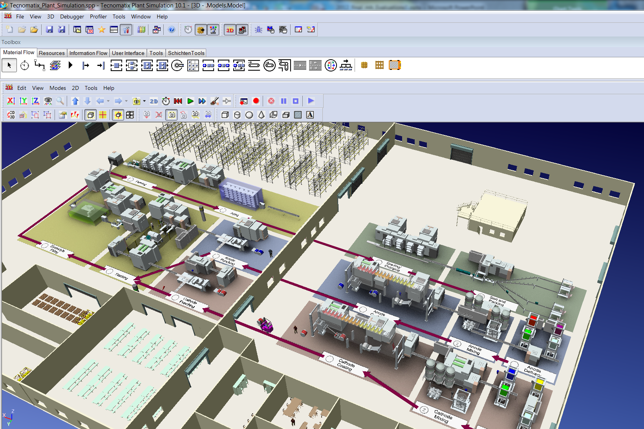This screenshot has height=429, width=644.
Task: Reset the simulation with the red rewind button
Action: point(178,101)
